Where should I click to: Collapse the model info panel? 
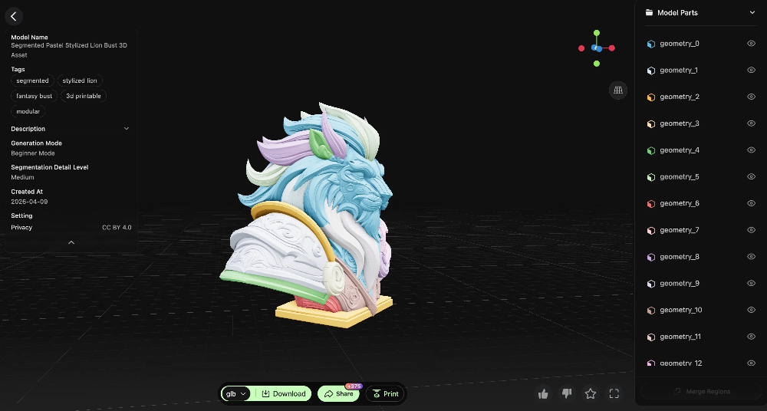coord(71,242)
